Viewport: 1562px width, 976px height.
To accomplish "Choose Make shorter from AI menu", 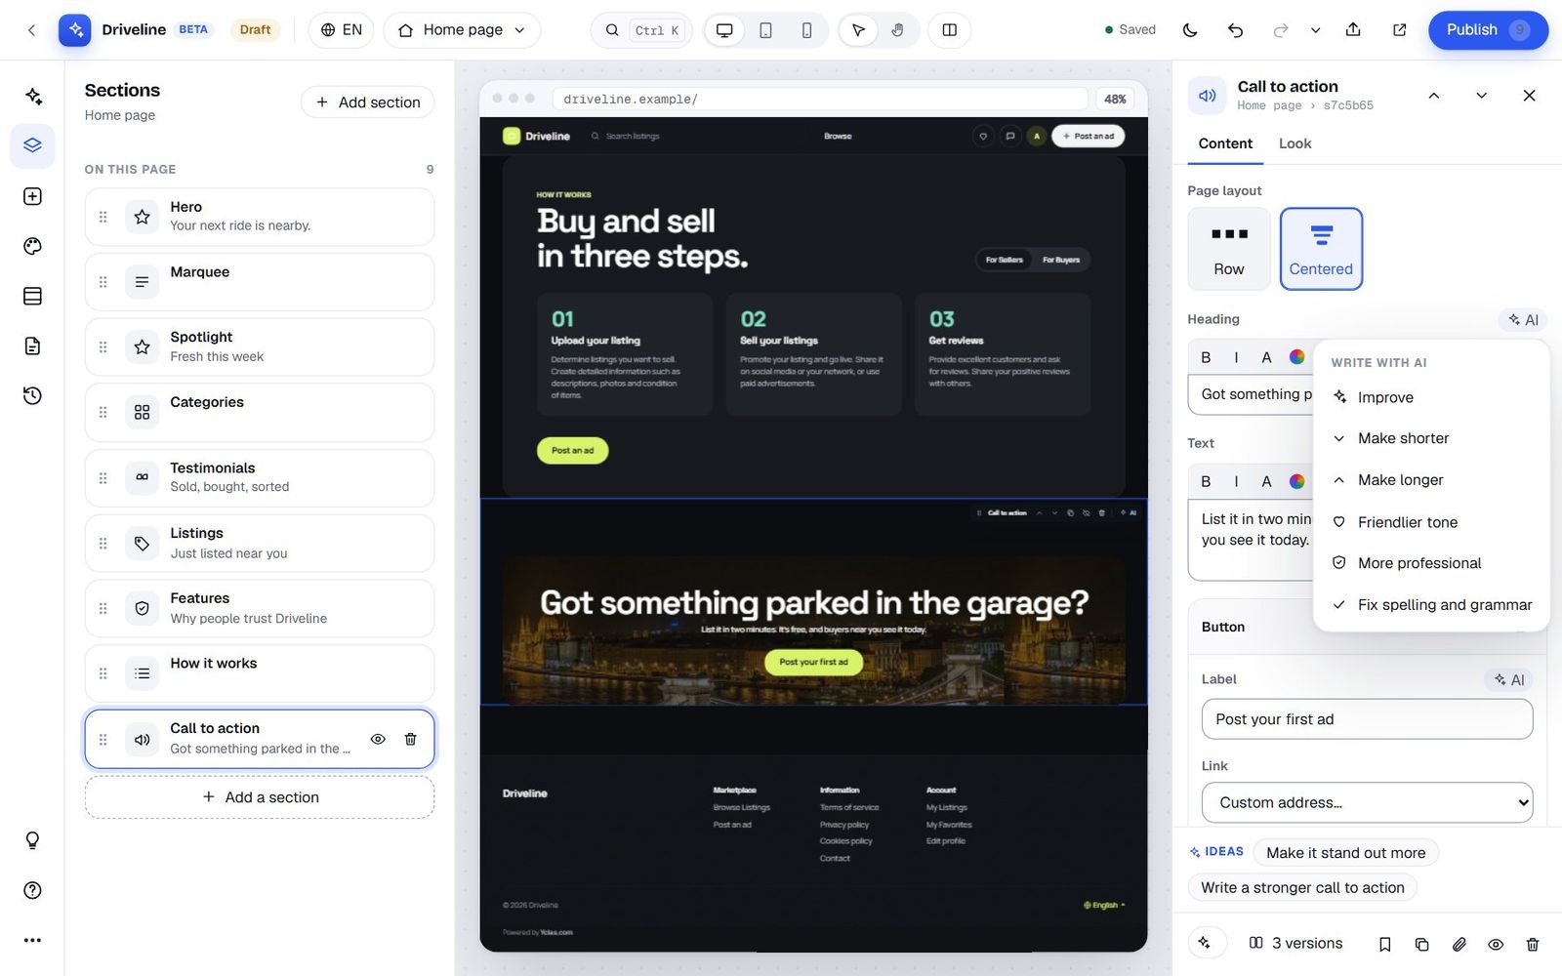I will click(1431, 438).
